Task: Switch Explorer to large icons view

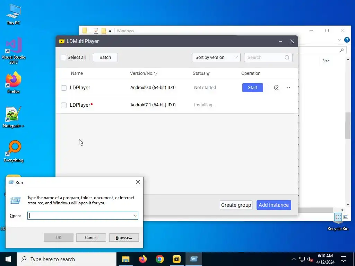Action: click(346, 217)
